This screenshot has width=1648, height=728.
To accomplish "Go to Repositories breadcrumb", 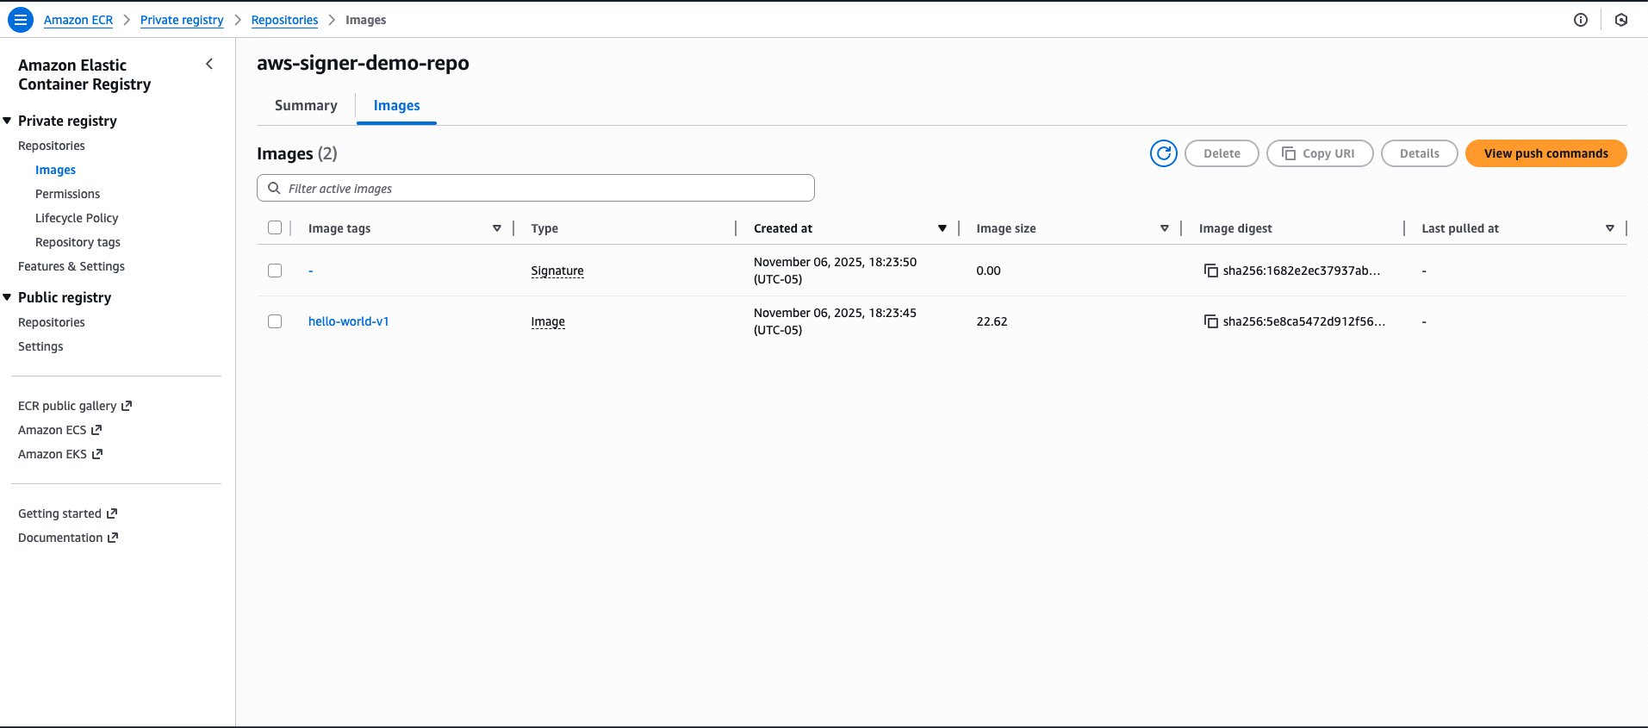I will (x=284, y=20).
